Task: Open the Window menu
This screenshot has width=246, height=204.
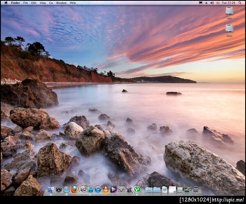Action: 61,3
